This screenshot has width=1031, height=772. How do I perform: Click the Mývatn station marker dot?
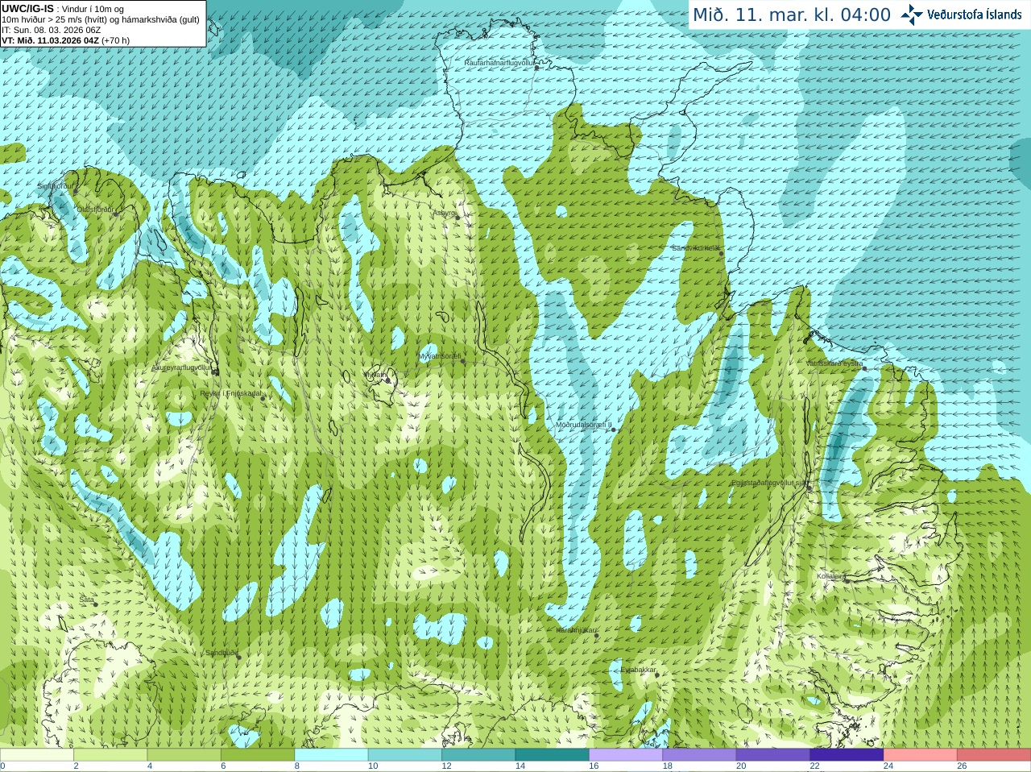[387, 380]
